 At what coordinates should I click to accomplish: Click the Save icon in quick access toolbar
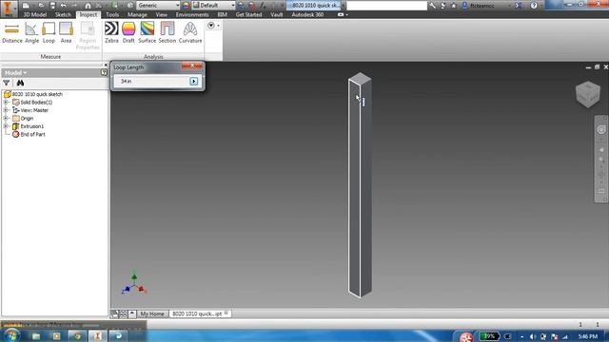pyautogui.click(x=52, y=6)
